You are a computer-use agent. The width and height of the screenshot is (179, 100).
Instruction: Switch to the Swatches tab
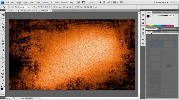point(157,12)
